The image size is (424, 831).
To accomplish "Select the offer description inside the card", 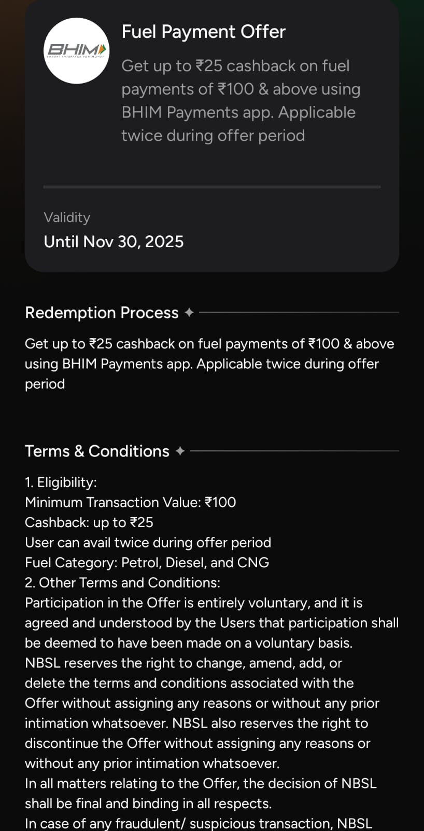I will pos(241,101).
